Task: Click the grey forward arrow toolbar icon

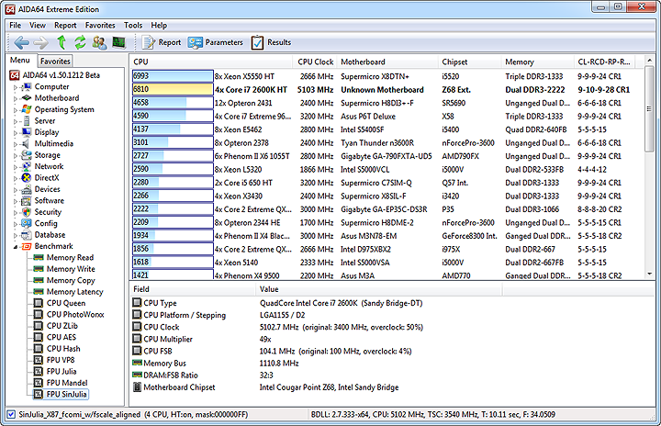Action: [41, 42]
